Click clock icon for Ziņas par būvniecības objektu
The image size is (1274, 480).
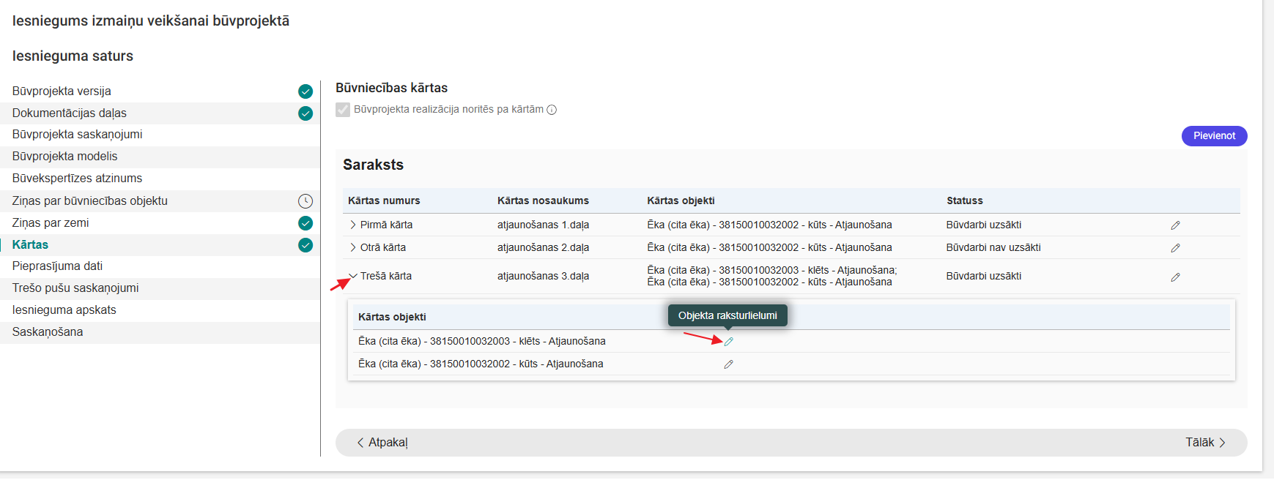(305, 201)
